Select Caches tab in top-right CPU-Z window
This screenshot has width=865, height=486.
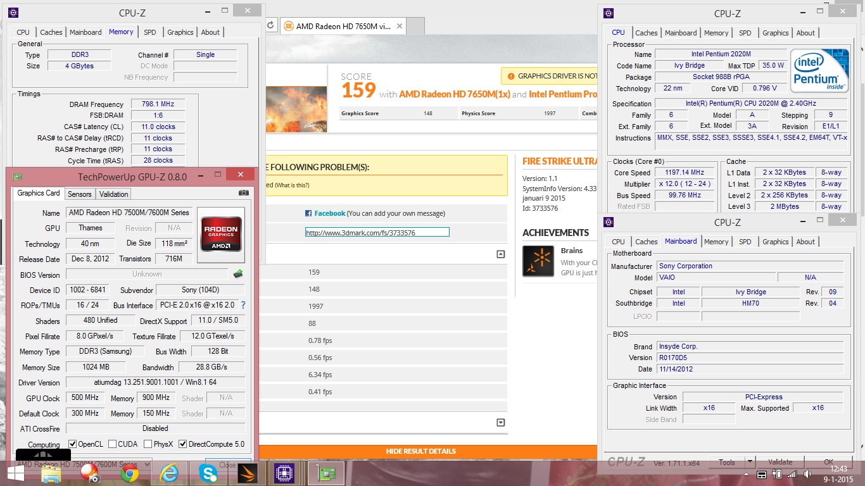pyautogui.click(x=647, y=33)
